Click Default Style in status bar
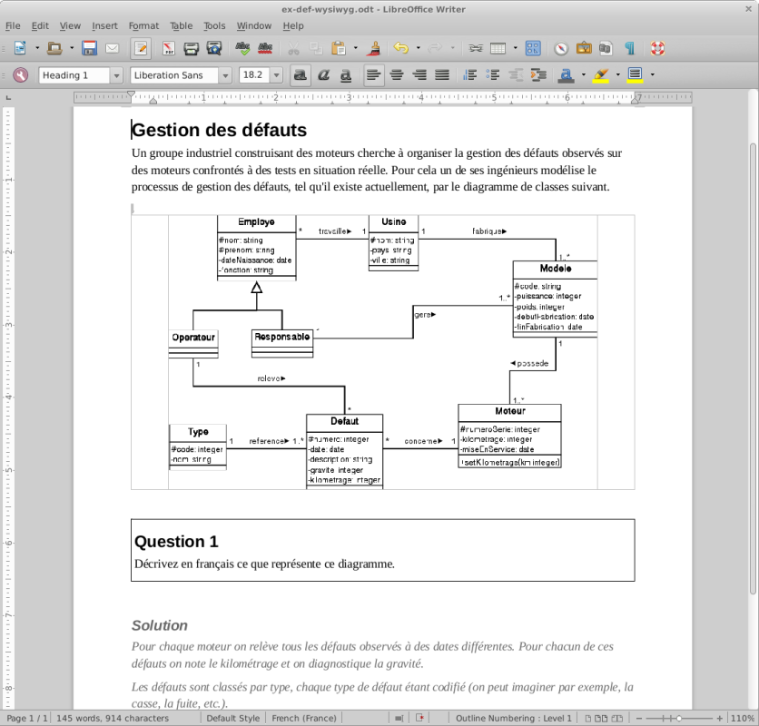The height and width of the screenshot is (726, 759). coord(232,718)
